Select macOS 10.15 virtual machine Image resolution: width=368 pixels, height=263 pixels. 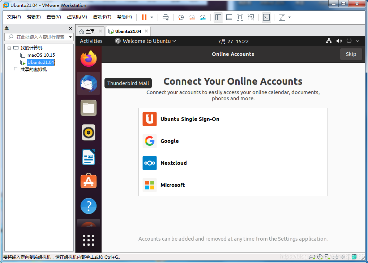[41, 55]
